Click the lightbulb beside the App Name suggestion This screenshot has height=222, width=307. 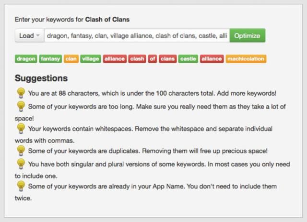(21, 186)
